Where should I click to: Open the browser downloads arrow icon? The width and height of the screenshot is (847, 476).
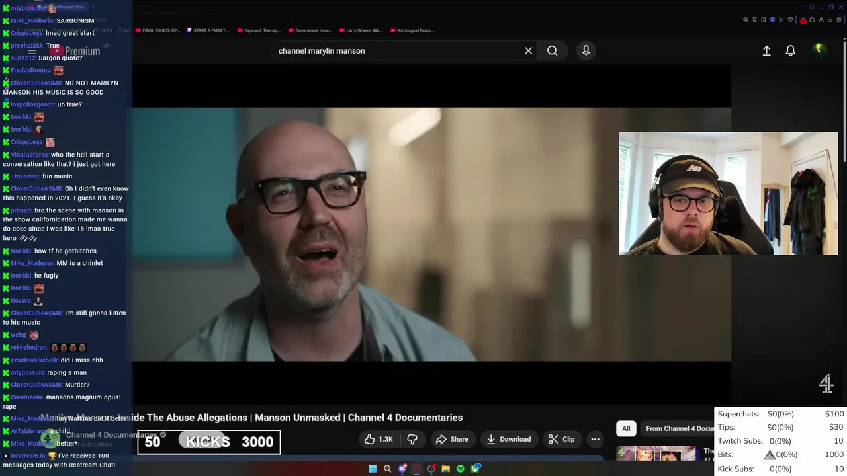pos(830,20)
